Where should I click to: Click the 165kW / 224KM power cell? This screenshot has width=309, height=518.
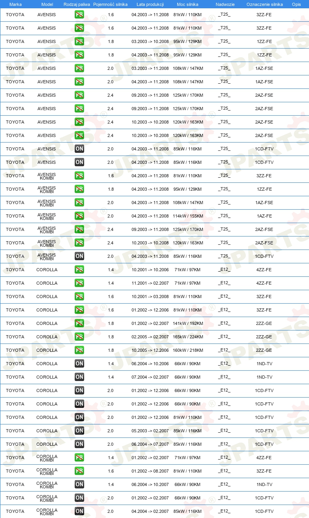pos(188,337)
